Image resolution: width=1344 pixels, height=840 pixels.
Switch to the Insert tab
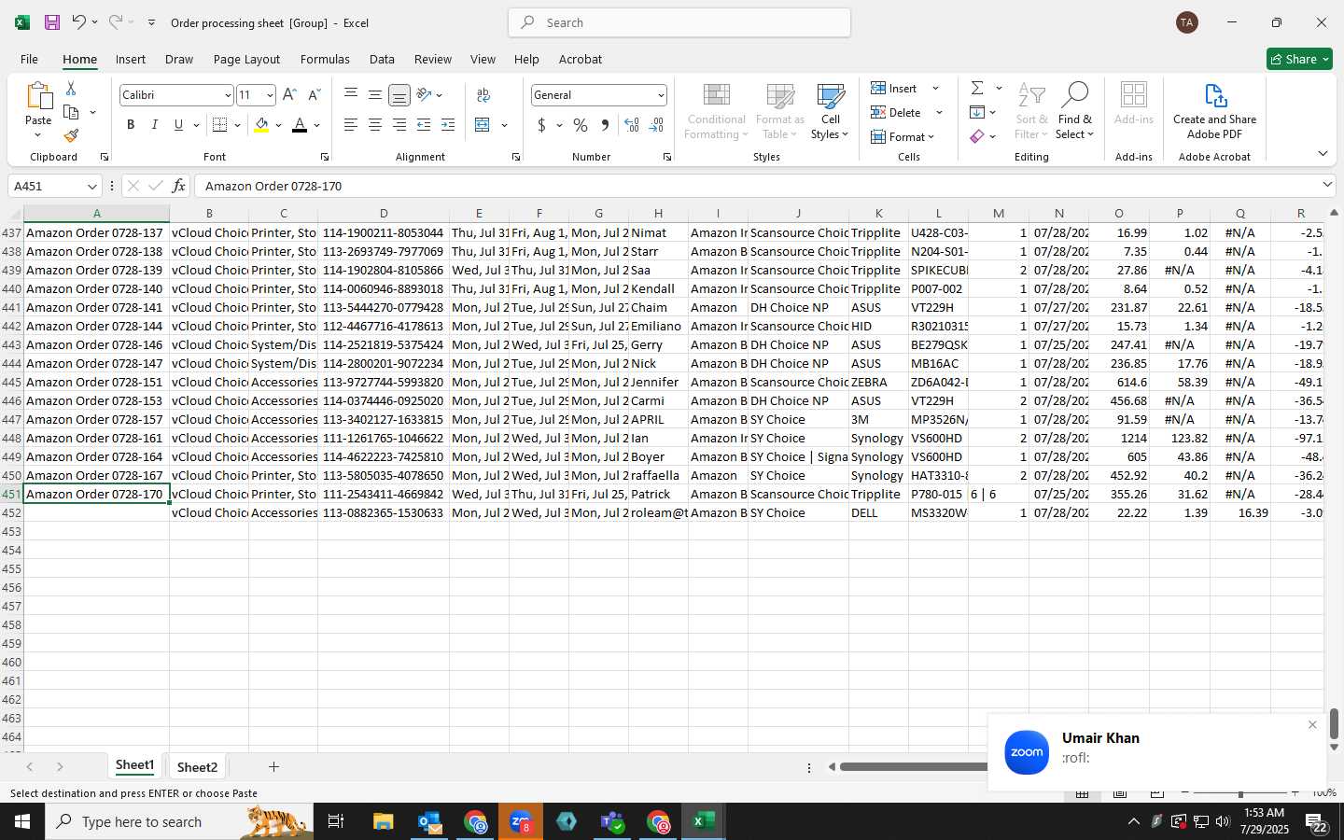click(x=131, y=59)
